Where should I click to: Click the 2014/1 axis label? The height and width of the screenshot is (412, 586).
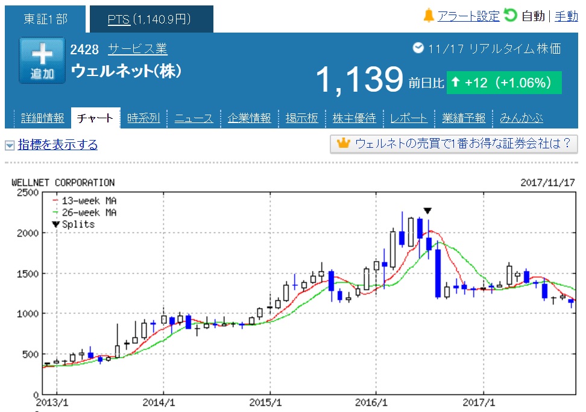[x=159, y=403]
